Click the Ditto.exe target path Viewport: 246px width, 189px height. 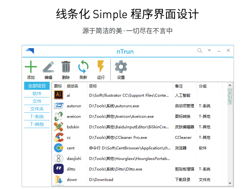[116, 169]
